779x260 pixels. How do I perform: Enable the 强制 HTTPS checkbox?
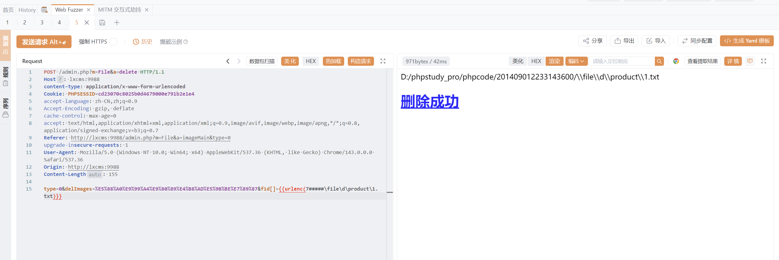point(114,42)
